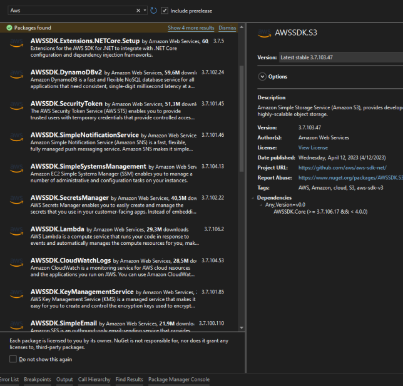The width and height of the screenshot is (403, 386).
Task: Select AWSSDK.Lambda package icon
Action: 16,231
